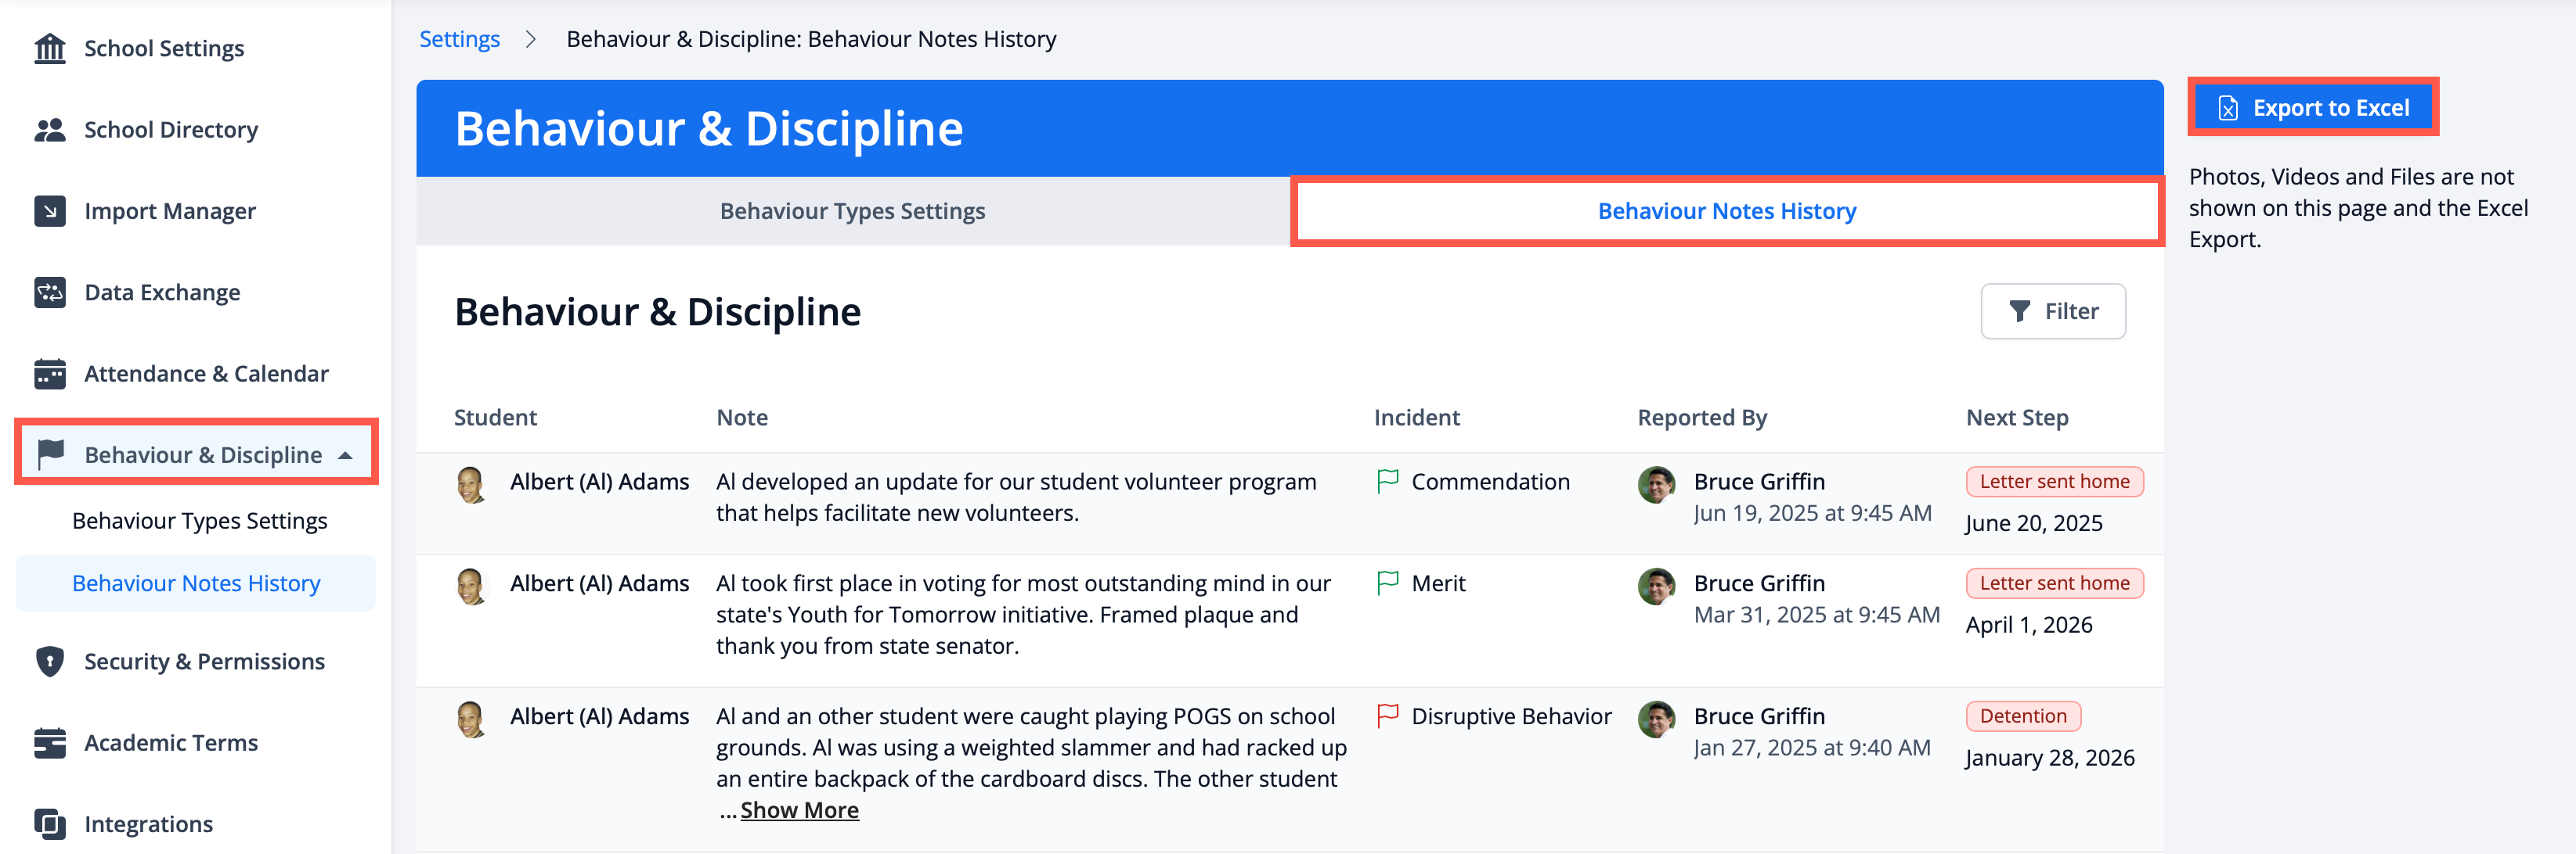Go back via Settings breadcrumb link
Image resolution: width=2576 pixels, height=854 pixels.
[x=459, y=39]
